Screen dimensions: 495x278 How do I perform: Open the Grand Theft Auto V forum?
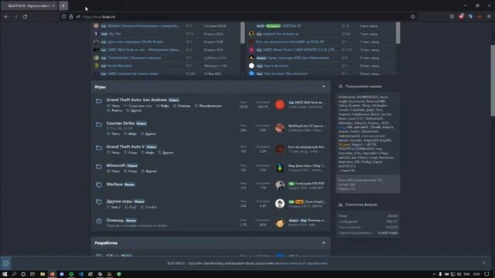(x=125, y=147)
